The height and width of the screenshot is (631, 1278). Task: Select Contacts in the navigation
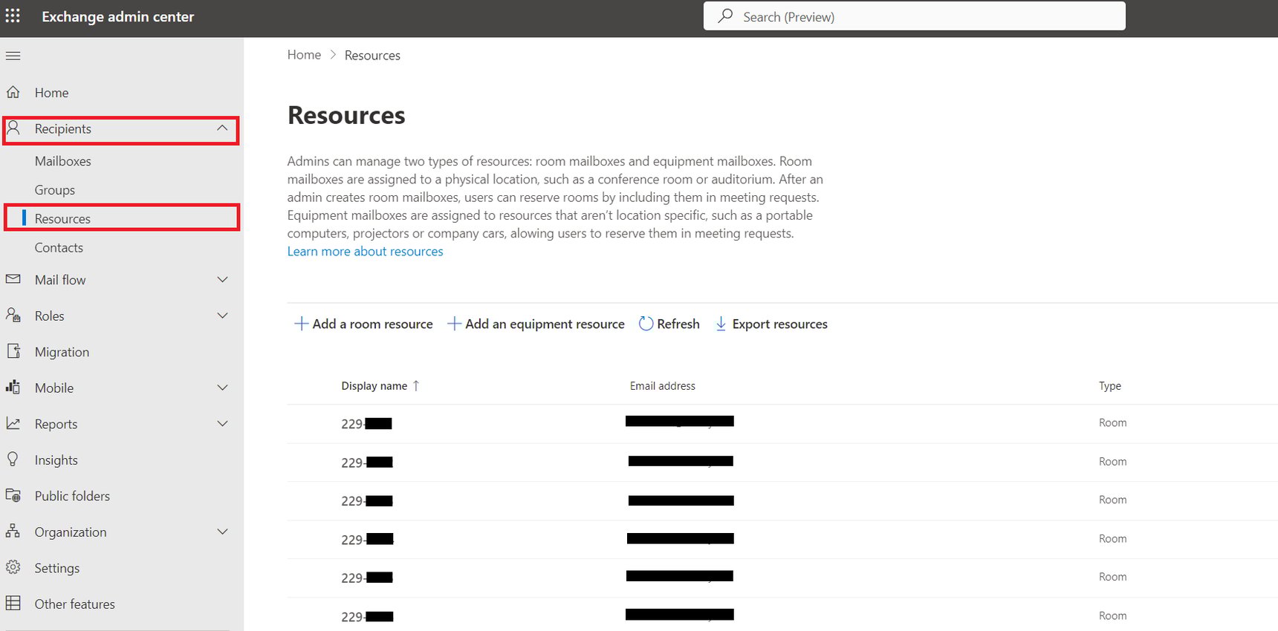pos(59,248)
